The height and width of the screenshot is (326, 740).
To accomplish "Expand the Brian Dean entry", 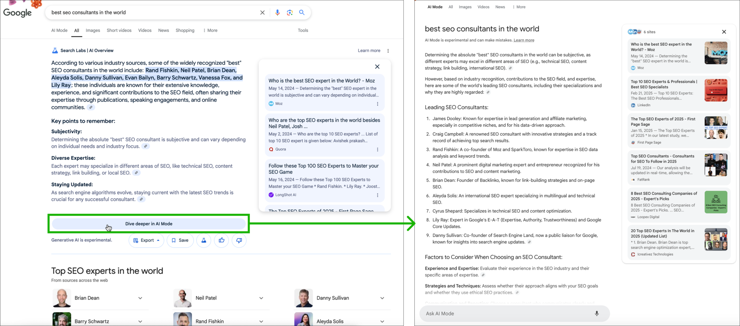I will coord(140,298).
